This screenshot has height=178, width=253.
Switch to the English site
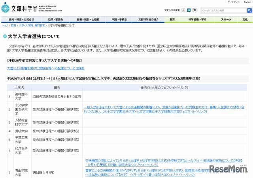247,2
